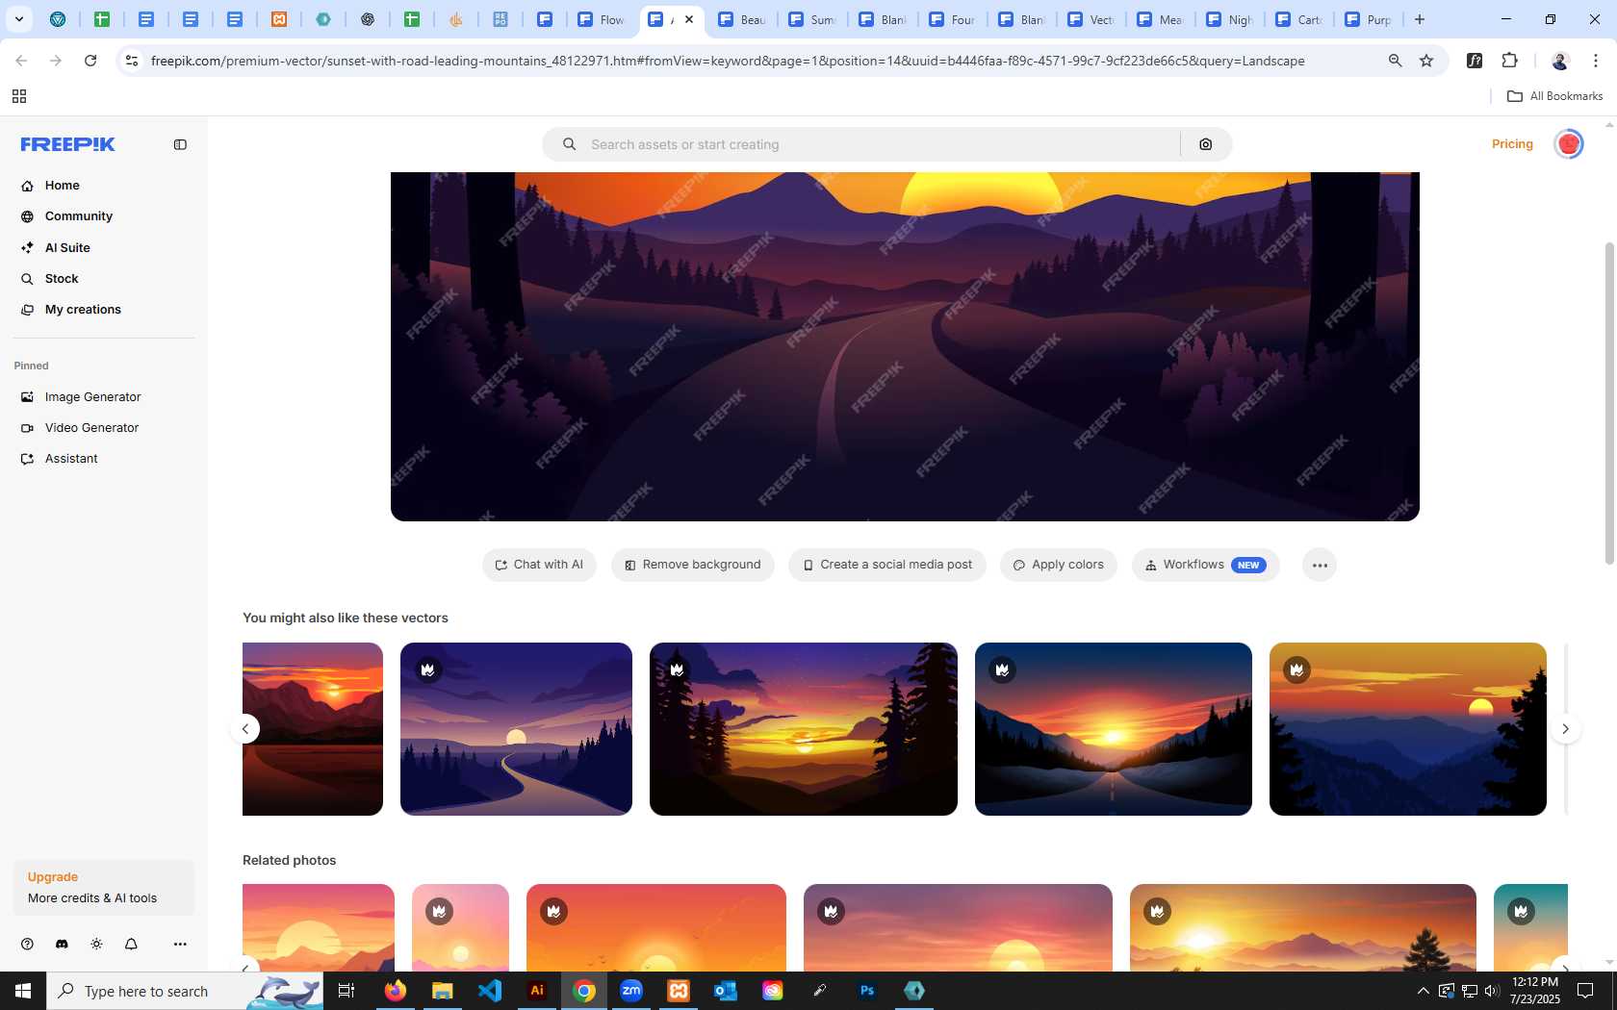1617x1010 pixels.
Task: Open Chrome three-dot menu
Action: [x=1596, y=61]
